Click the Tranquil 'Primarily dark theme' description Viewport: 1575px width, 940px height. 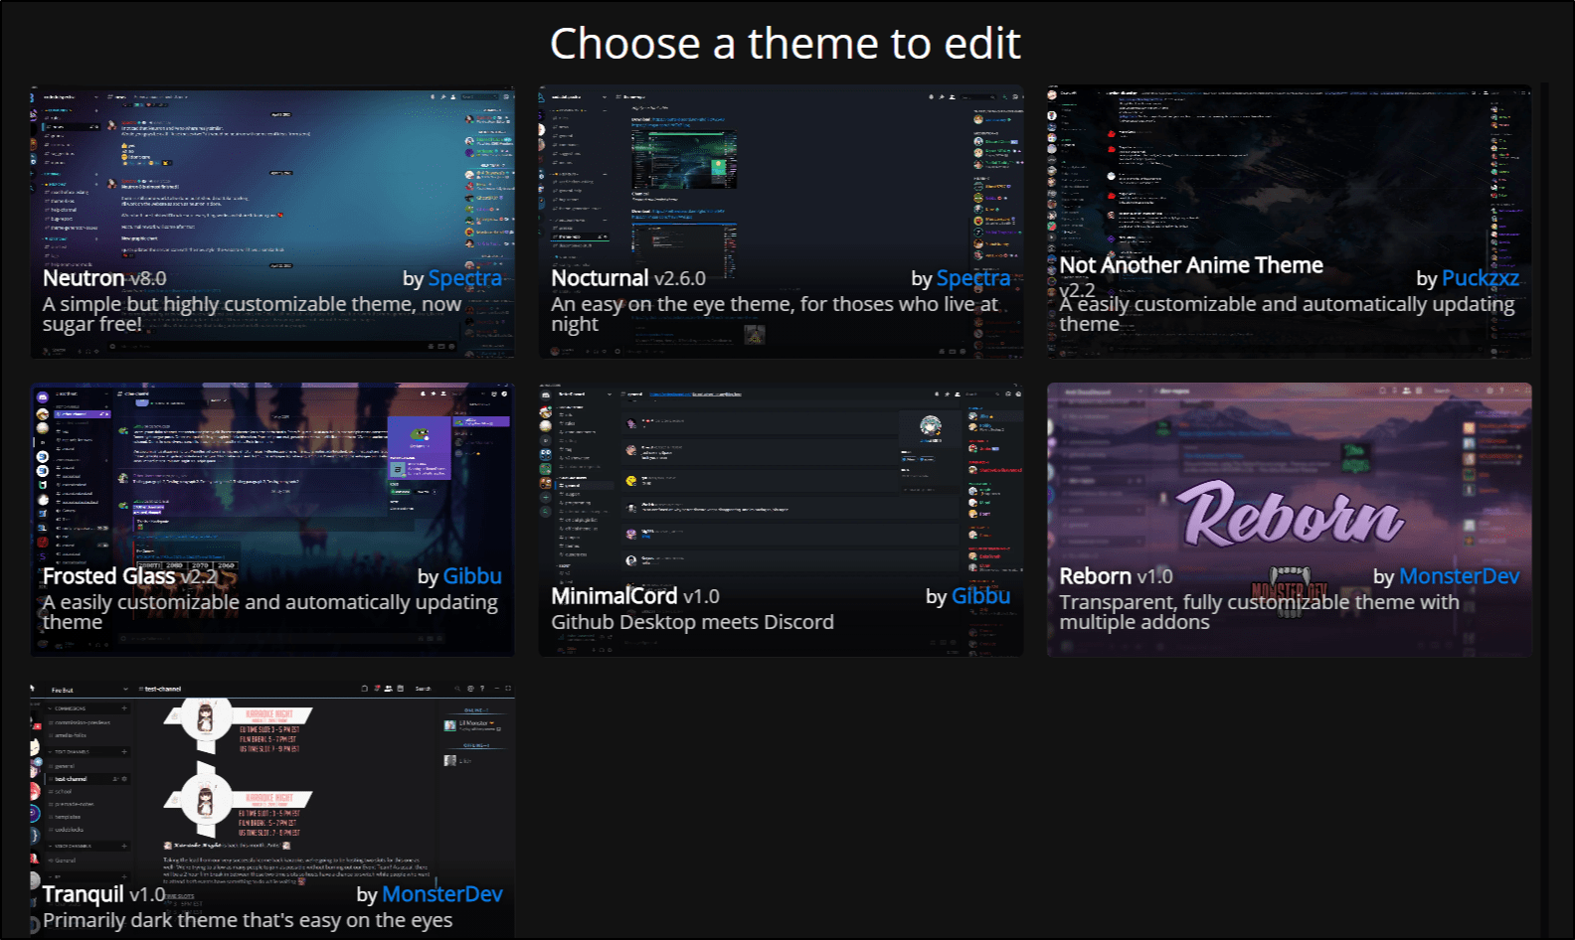pos(247,920)
